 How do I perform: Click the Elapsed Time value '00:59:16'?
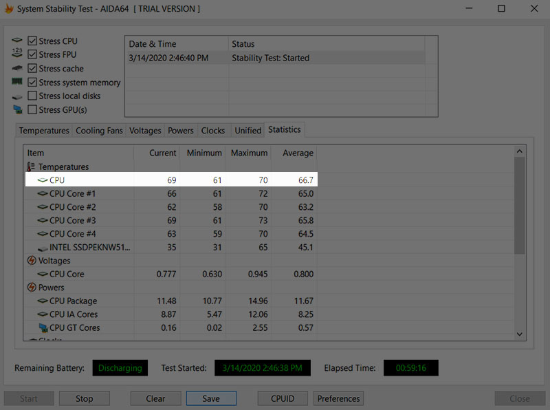click(x=411, y=368)
